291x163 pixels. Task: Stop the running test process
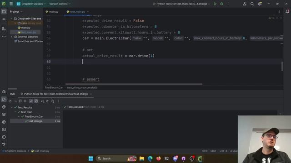click(25, 101)
